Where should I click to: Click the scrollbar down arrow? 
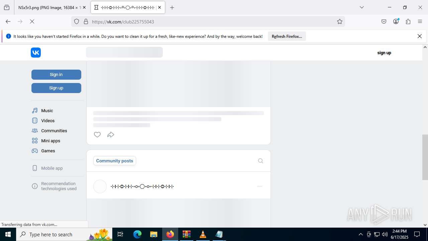pos(425,225)
